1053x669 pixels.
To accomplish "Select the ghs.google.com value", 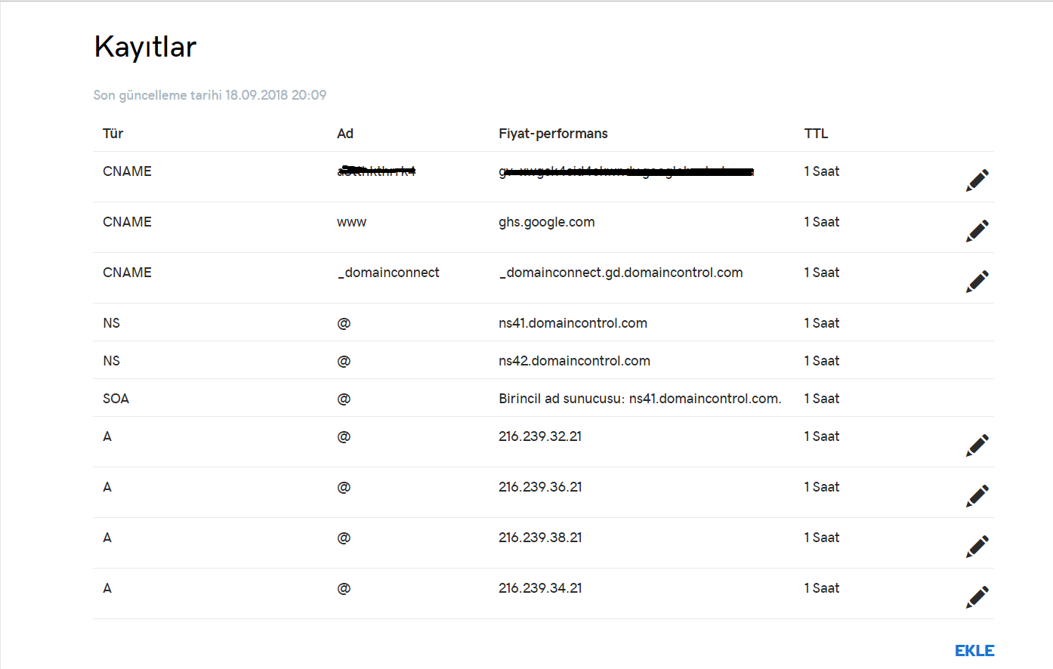I will [x=546, y=222].
